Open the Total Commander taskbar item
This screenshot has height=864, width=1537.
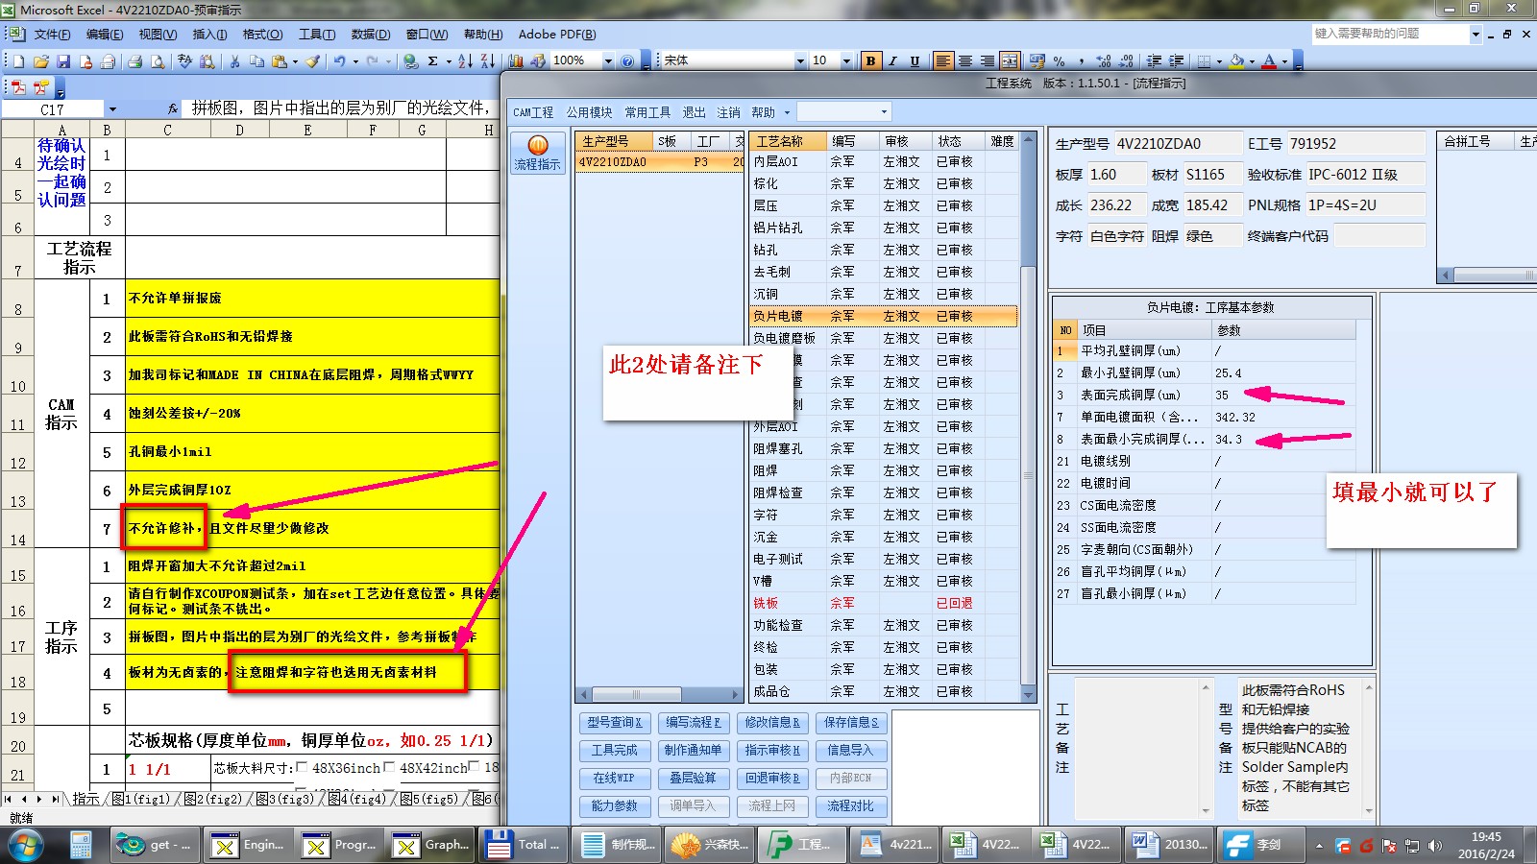coord(525,845)
